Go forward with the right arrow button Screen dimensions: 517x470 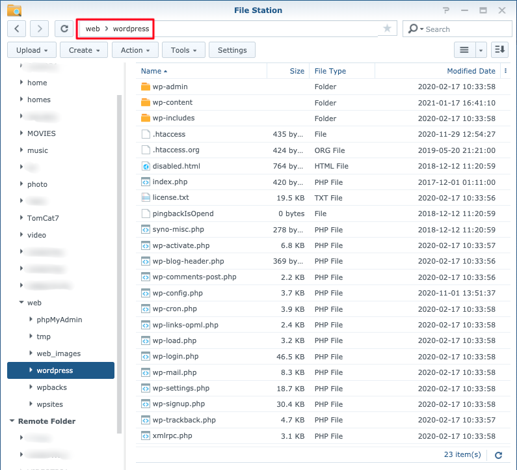click(39, 29)
